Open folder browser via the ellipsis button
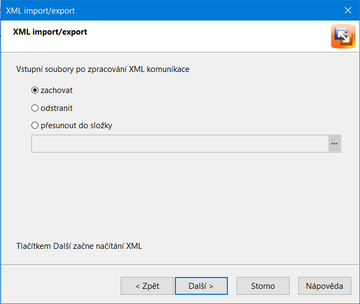Viewport: 360px width, 304px height. tap(334, 144)
